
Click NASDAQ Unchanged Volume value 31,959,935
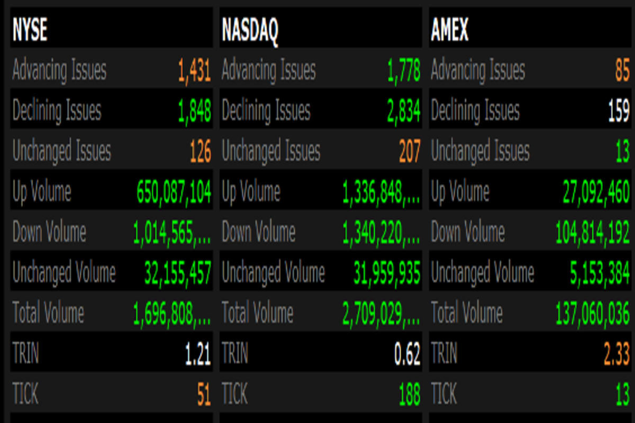pos(387,273)
